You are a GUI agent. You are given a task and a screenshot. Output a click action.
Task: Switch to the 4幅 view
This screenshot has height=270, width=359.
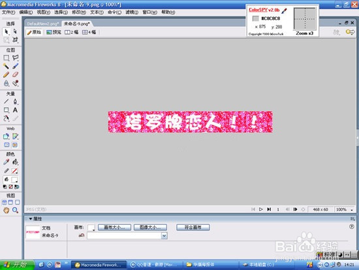89,32
